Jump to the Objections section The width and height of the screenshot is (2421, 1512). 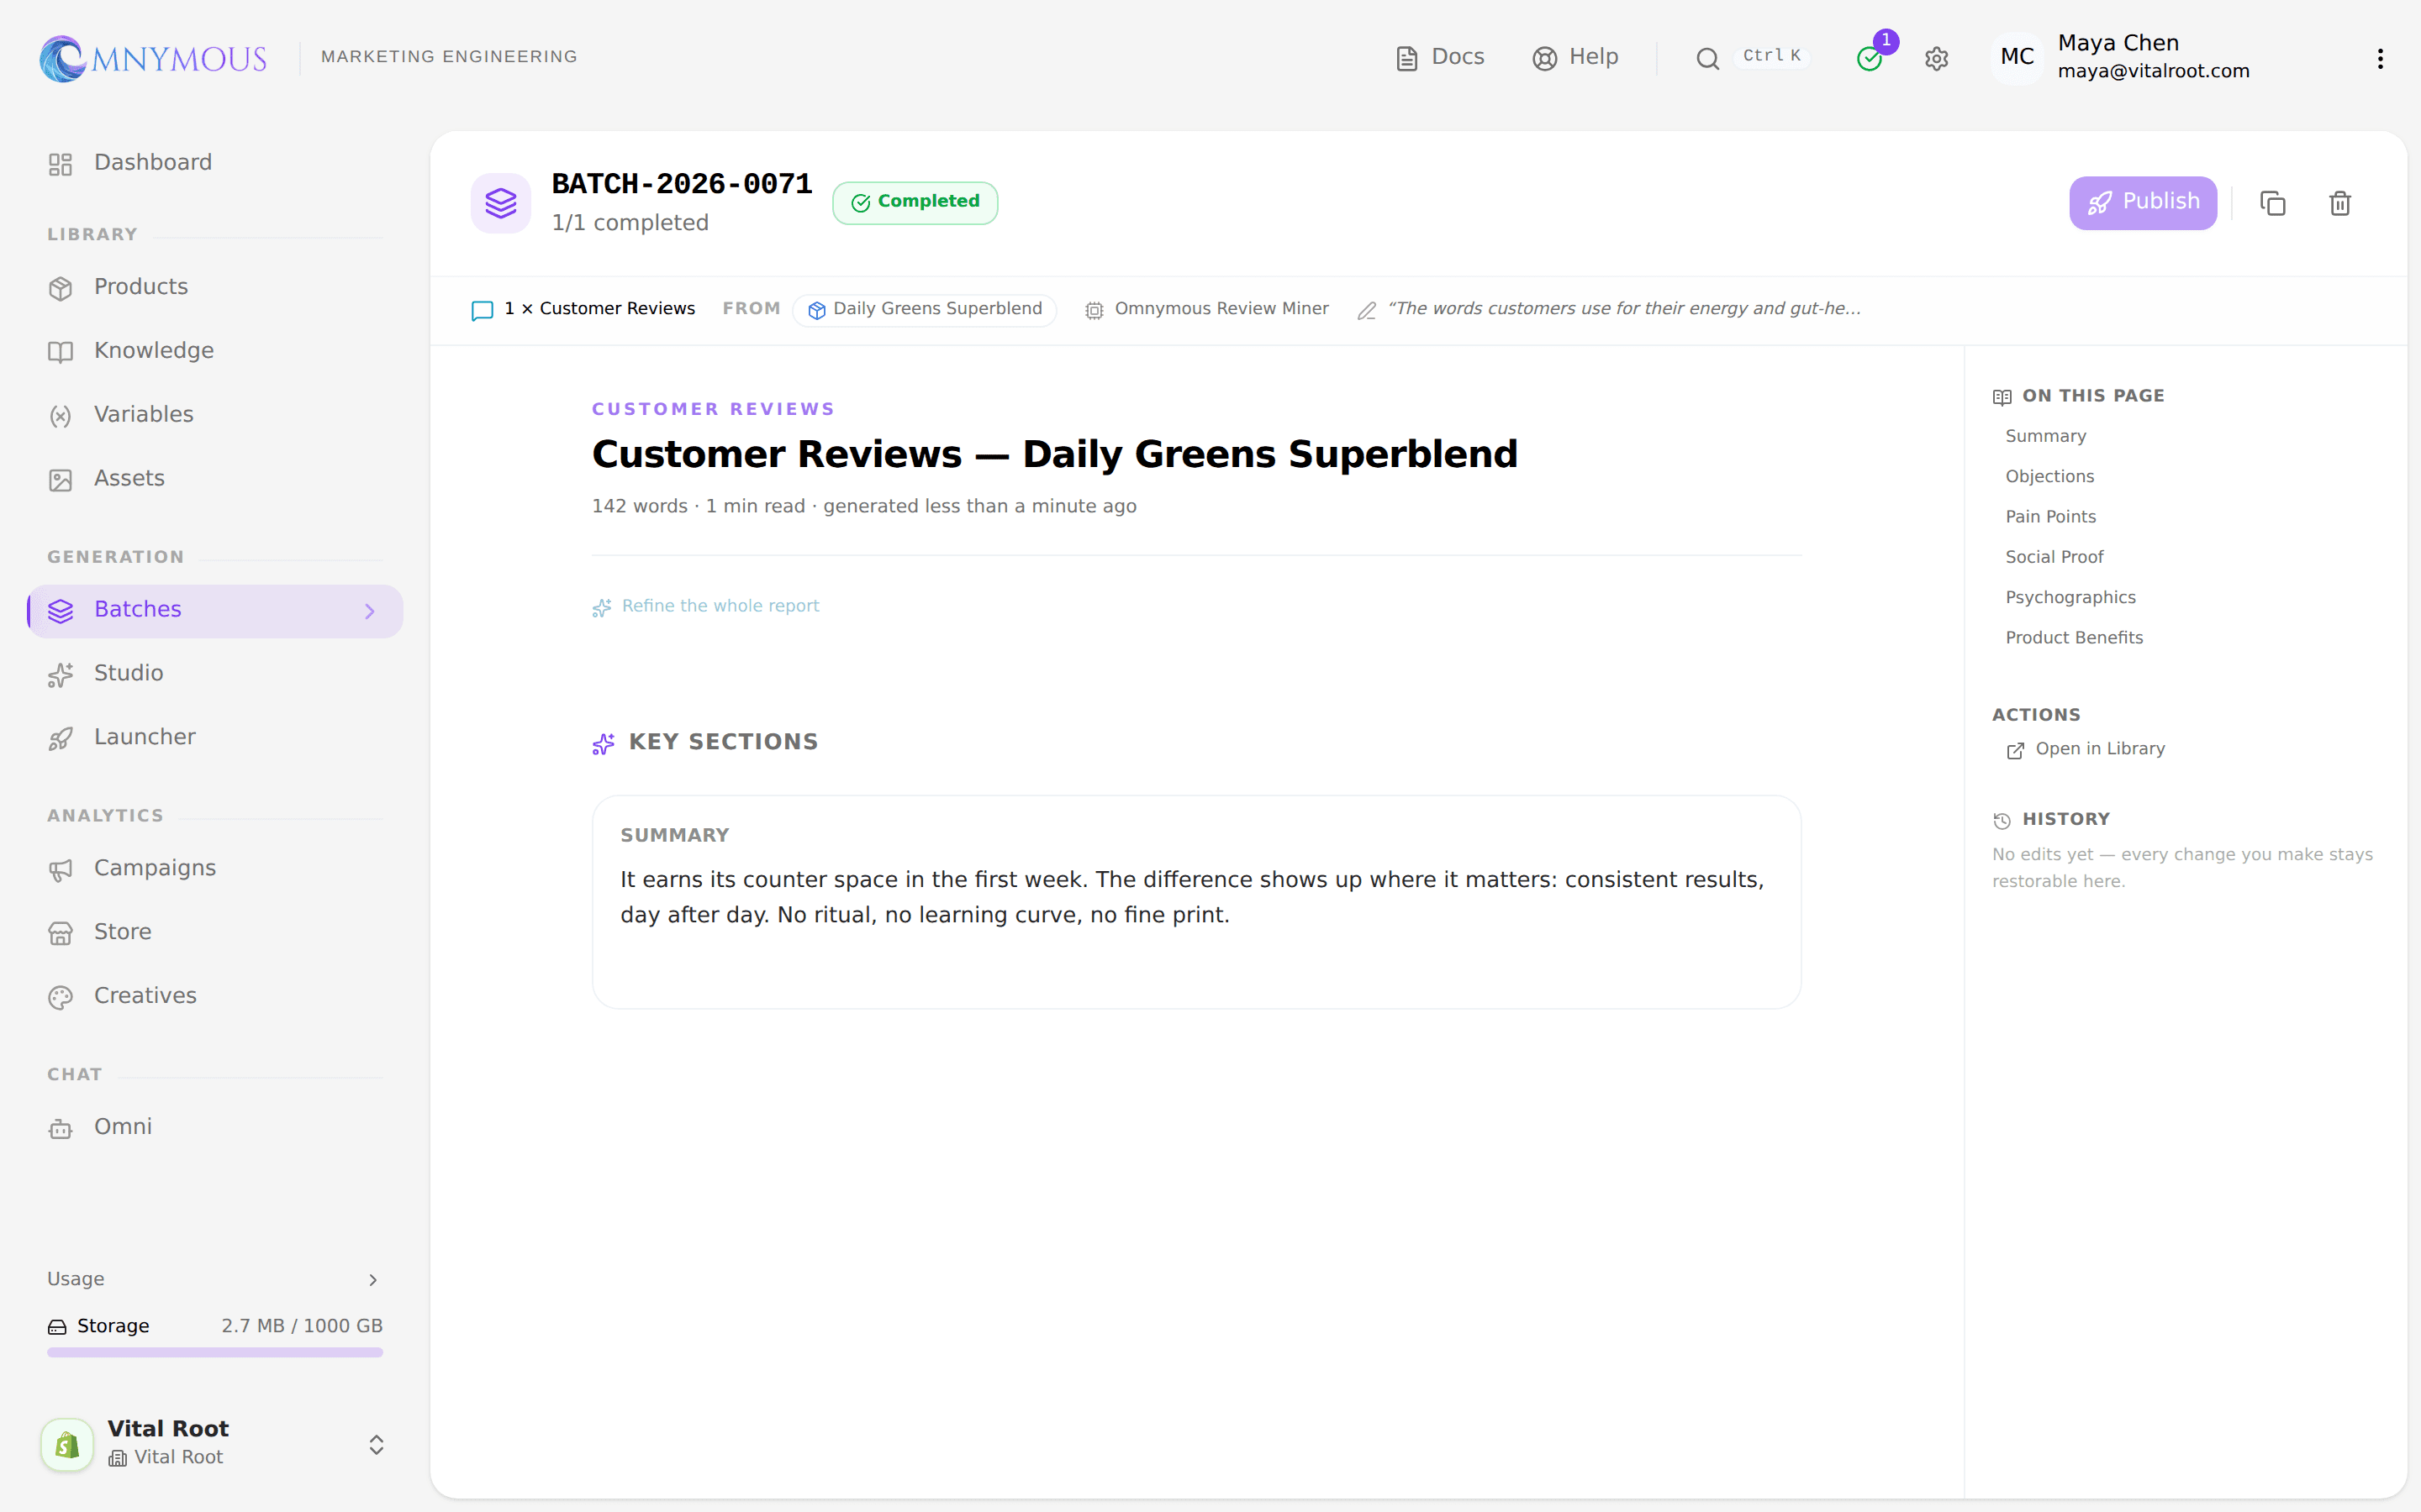tap(2049, 476)
